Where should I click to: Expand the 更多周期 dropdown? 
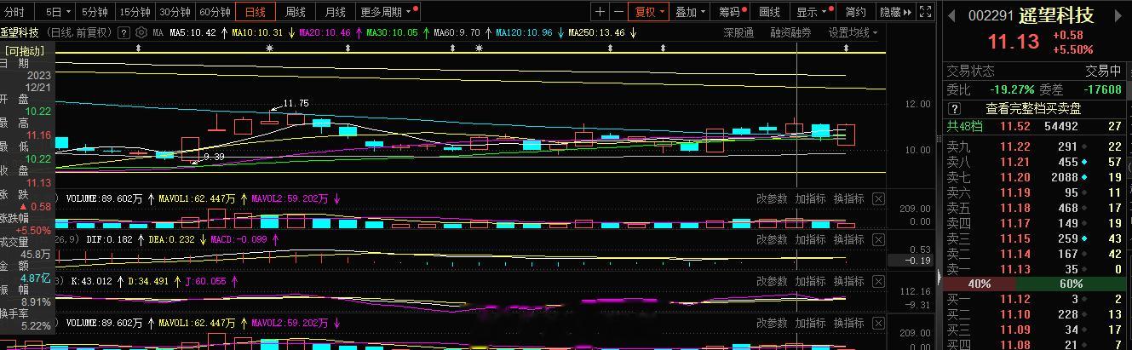(388, 12)
